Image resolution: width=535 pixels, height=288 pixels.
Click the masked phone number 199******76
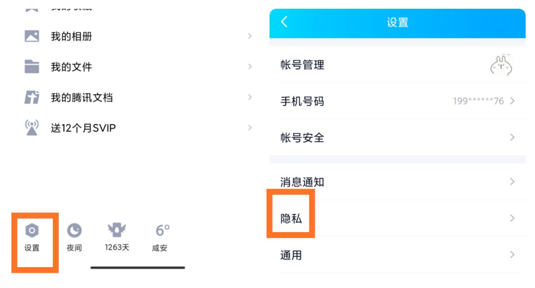tap(478, 101)
